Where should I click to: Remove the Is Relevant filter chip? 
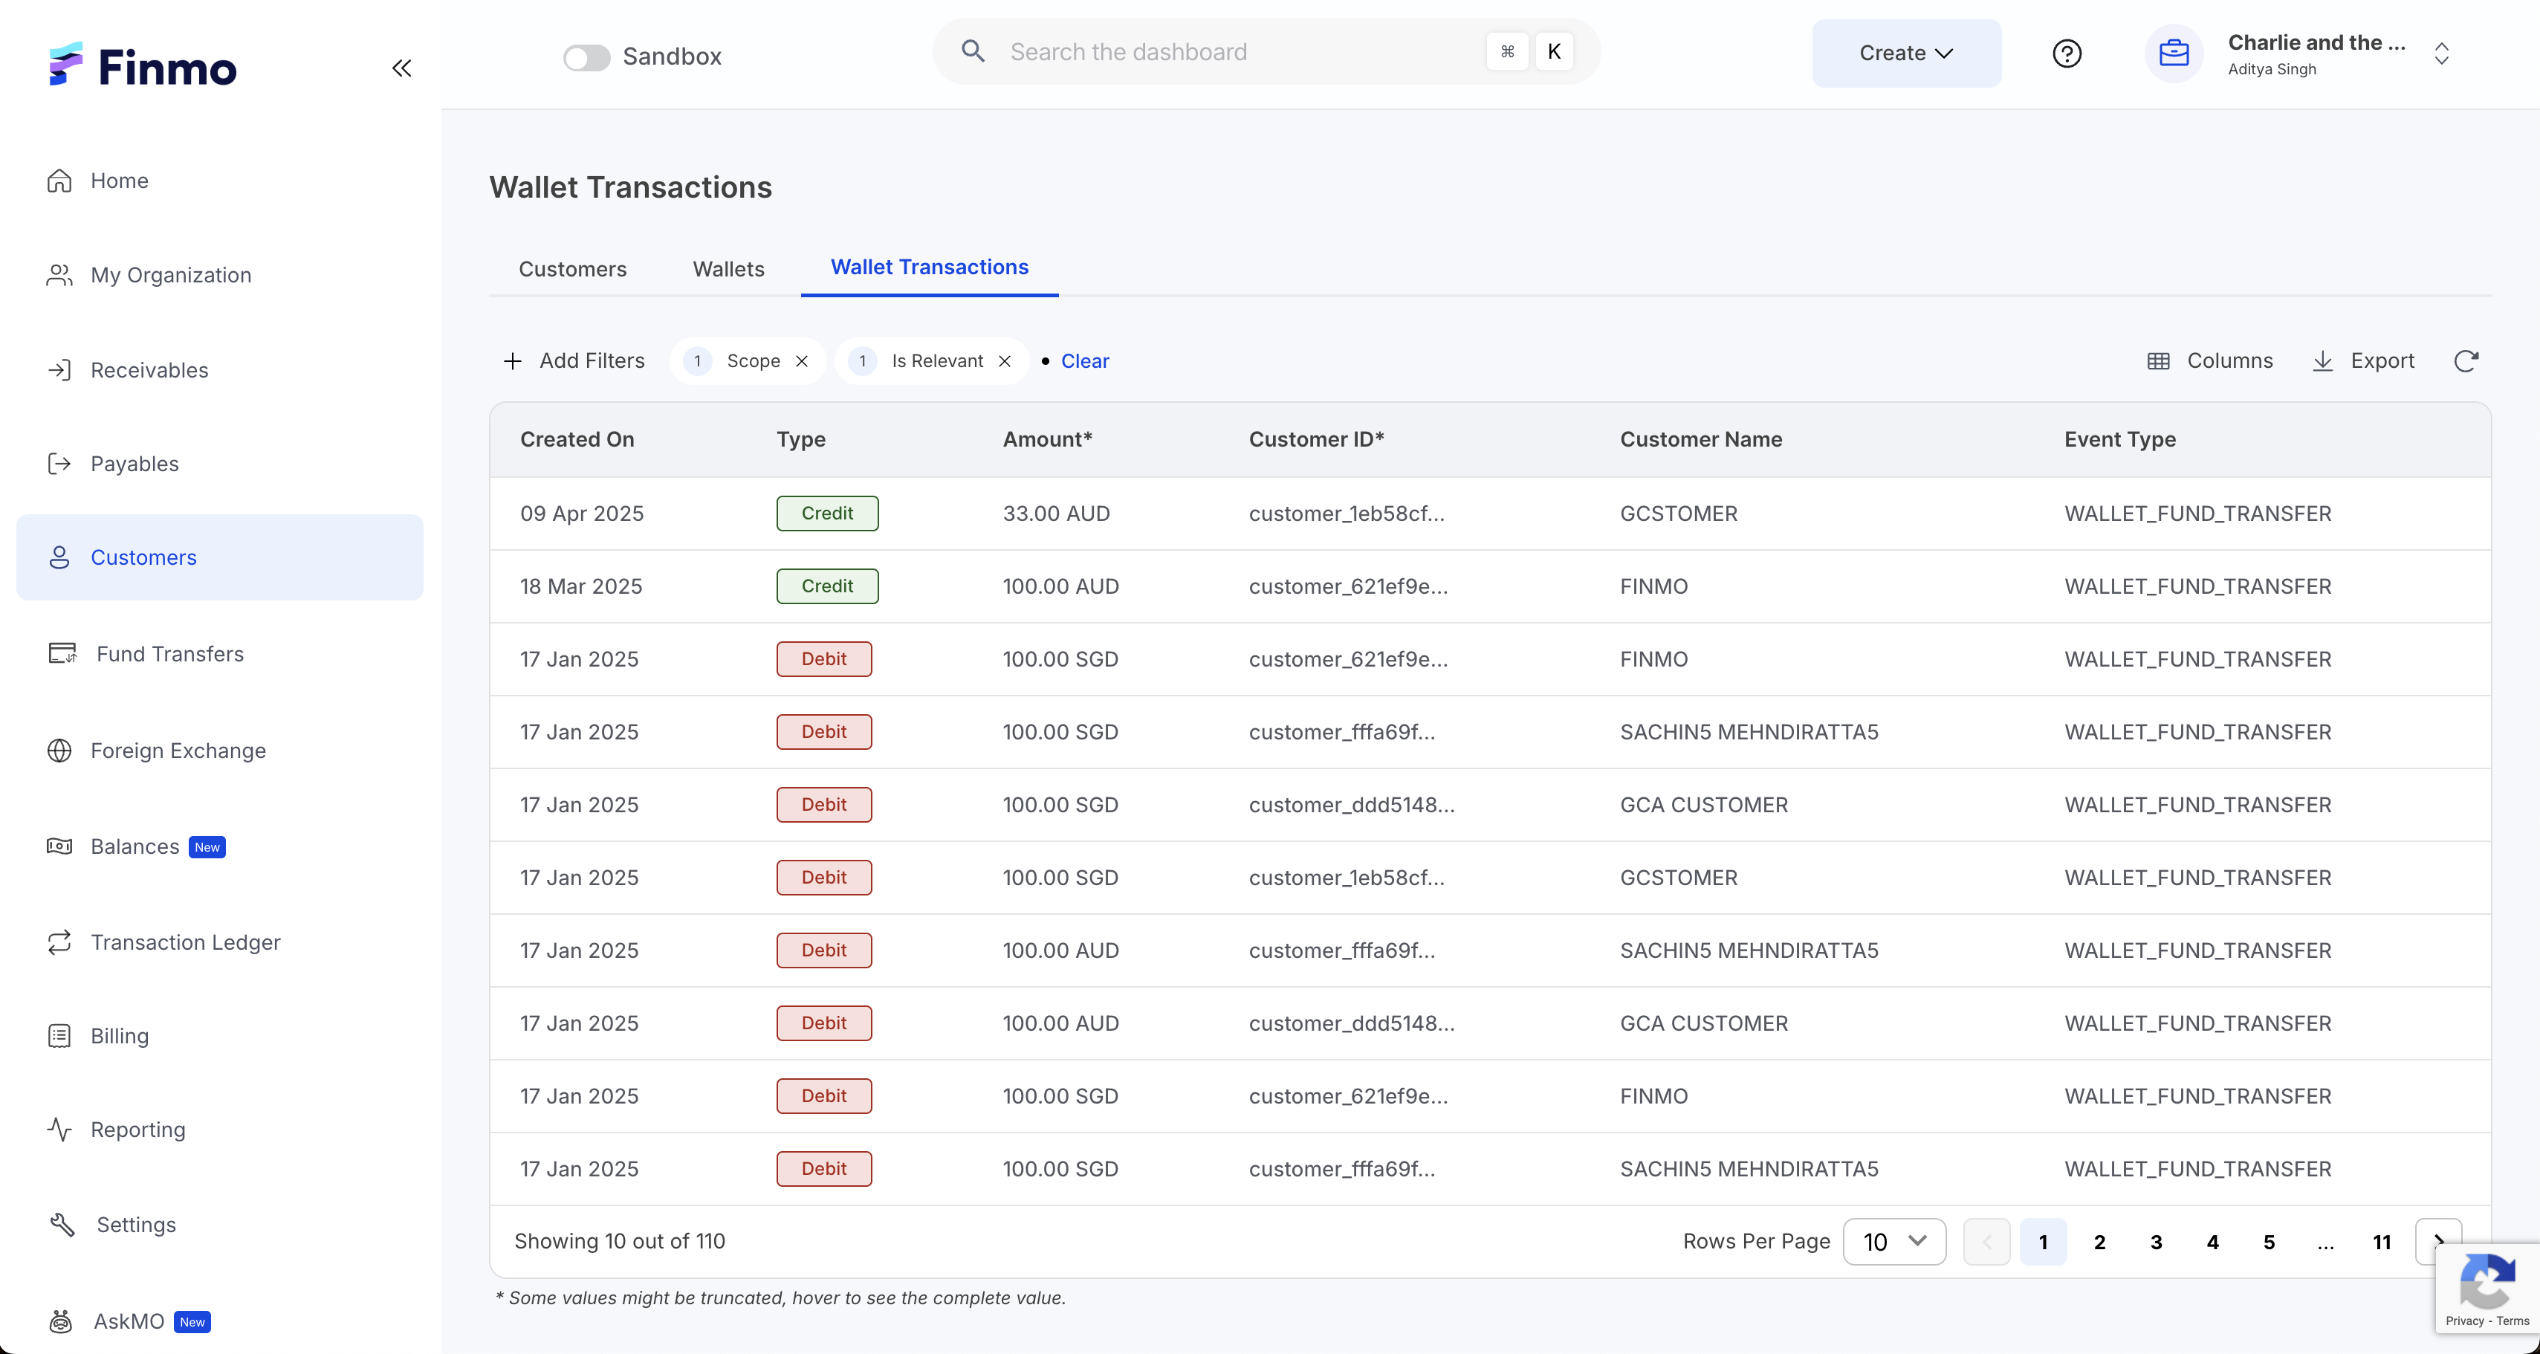[x=1005, y=361]
